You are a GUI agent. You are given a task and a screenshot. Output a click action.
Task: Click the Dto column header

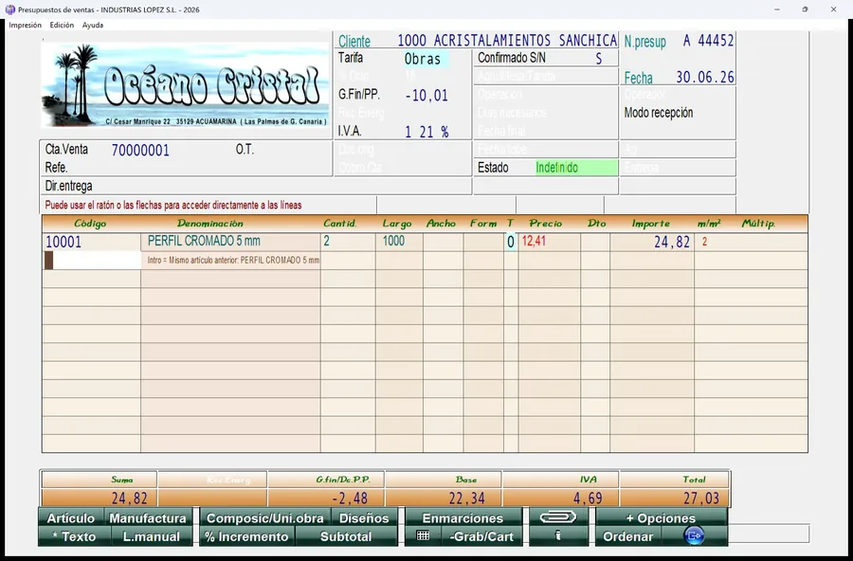[597, 223]
